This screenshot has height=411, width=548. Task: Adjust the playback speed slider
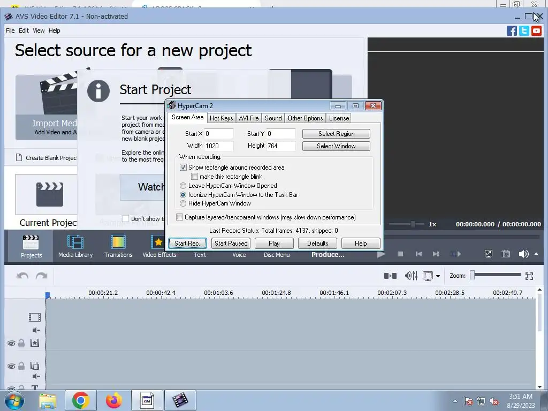pos(413,224)
